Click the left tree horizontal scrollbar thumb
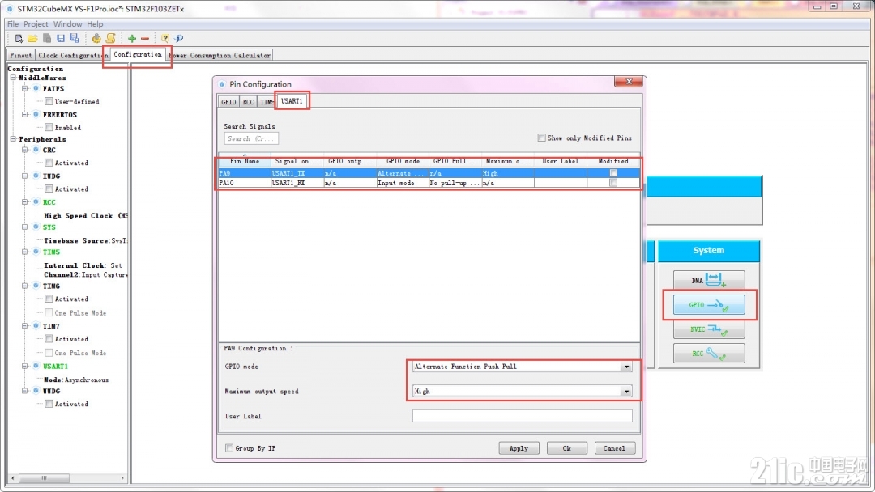875x492 pixels. pyautogui.click(x=44, y=478)
